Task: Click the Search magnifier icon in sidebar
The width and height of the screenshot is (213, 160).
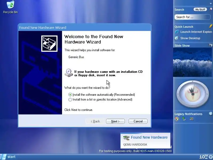Action: (210, 9)
